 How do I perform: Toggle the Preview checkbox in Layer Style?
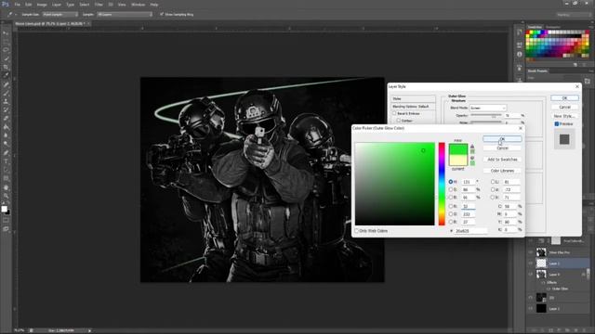pos(557,123)
